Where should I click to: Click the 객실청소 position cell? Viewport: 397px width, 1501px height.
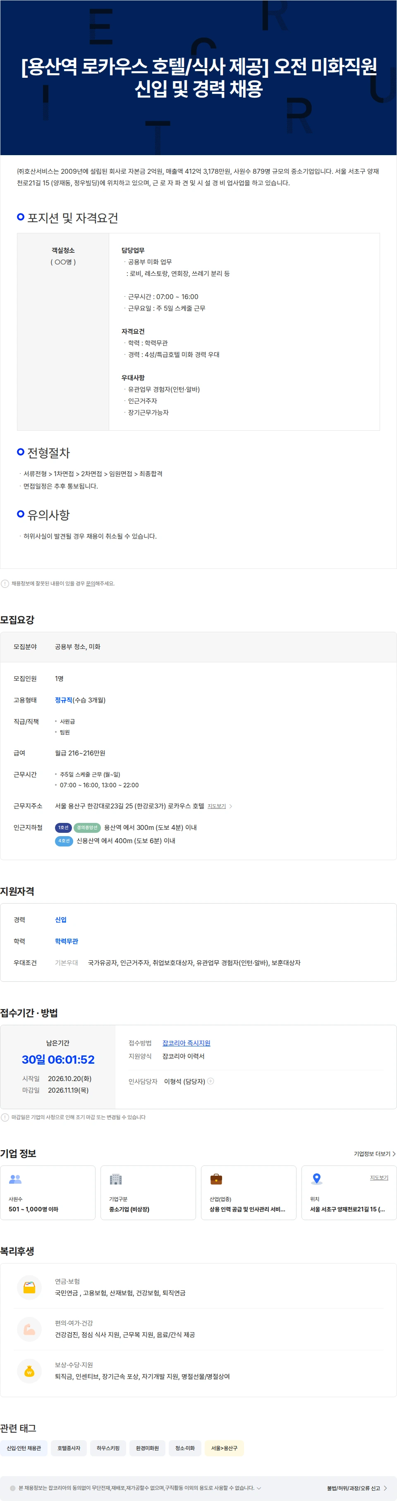[63, 331]
